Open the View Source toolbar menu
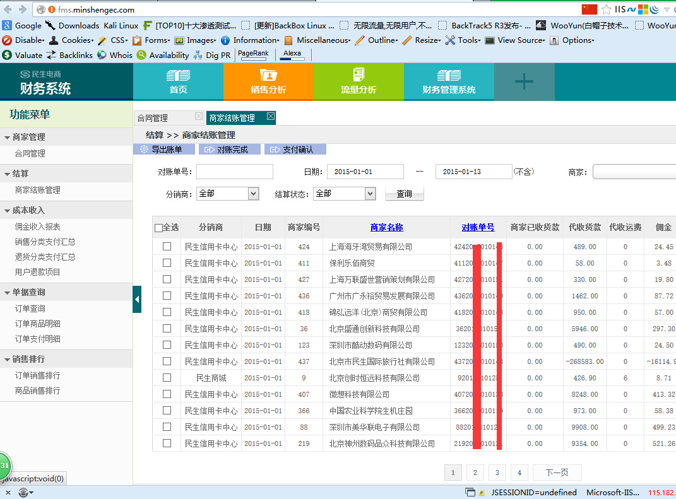Image resolution: width=676 pixels, height=499 pixels. coord(515,40)
